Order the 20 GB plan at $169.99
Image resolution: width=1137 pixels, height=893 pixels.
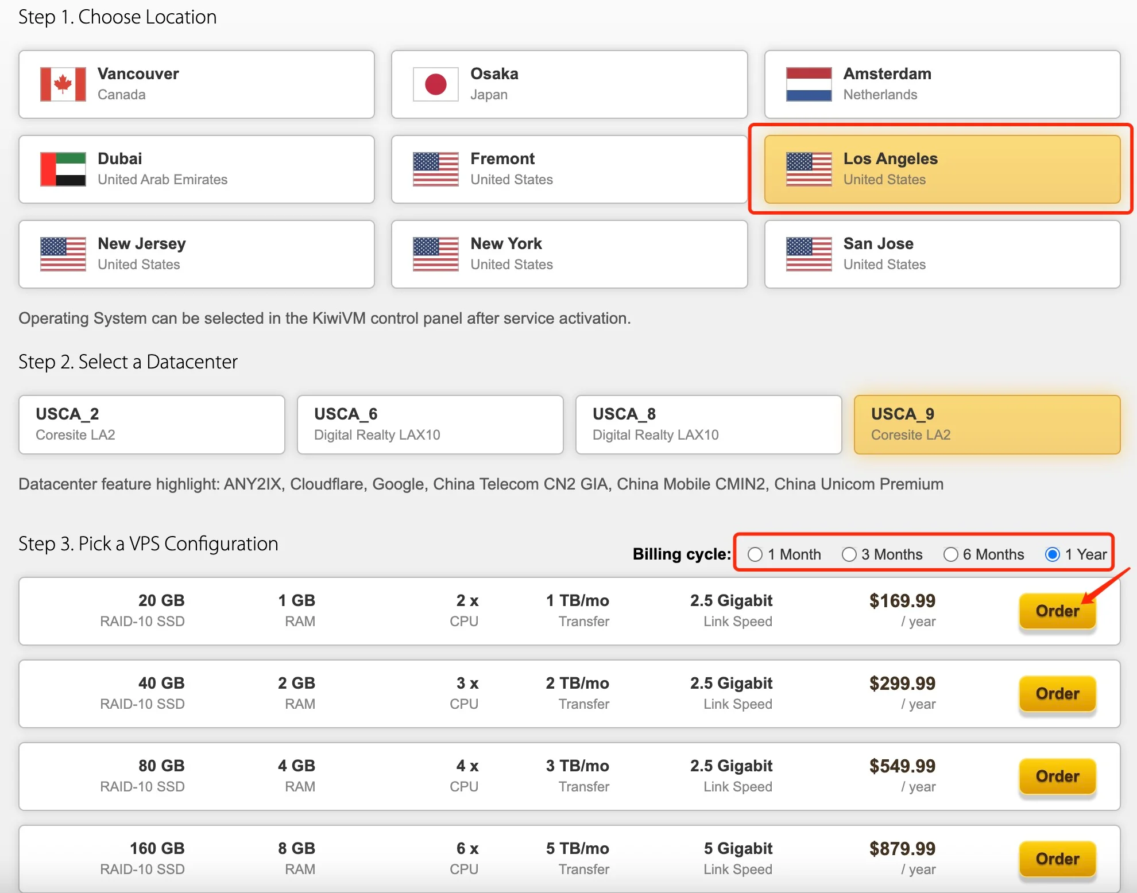click(1057, 611)
